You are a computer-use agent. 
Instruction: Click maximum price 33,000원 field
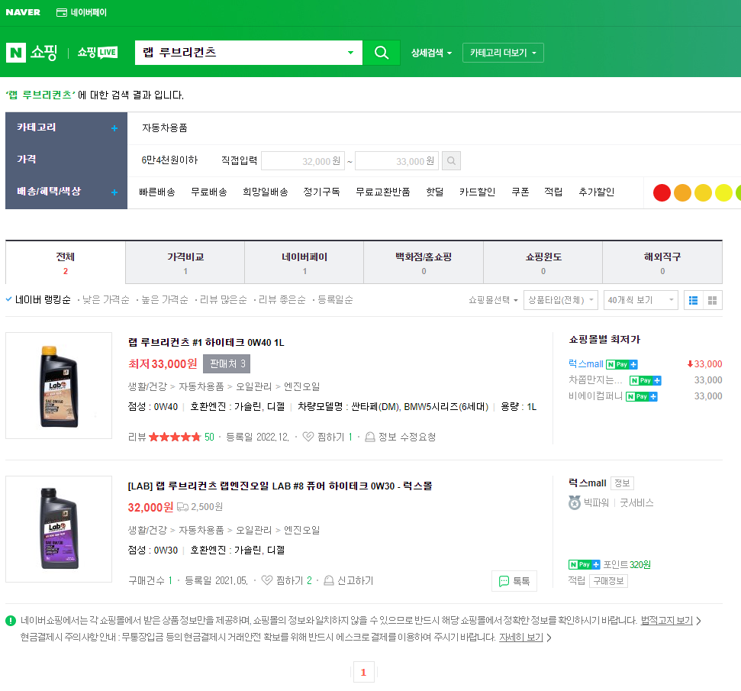tap(397, 161)
